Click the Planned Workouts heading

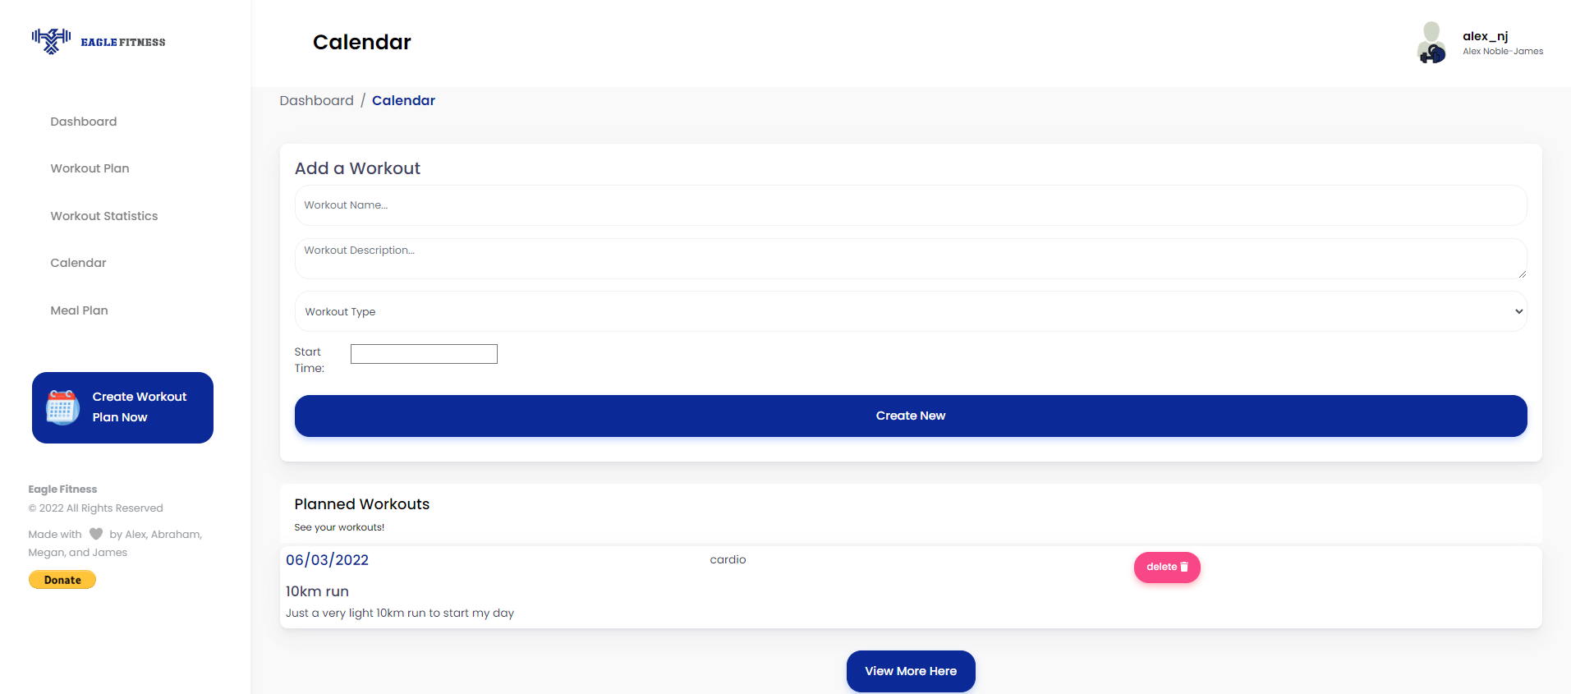[x=362, y=504]
